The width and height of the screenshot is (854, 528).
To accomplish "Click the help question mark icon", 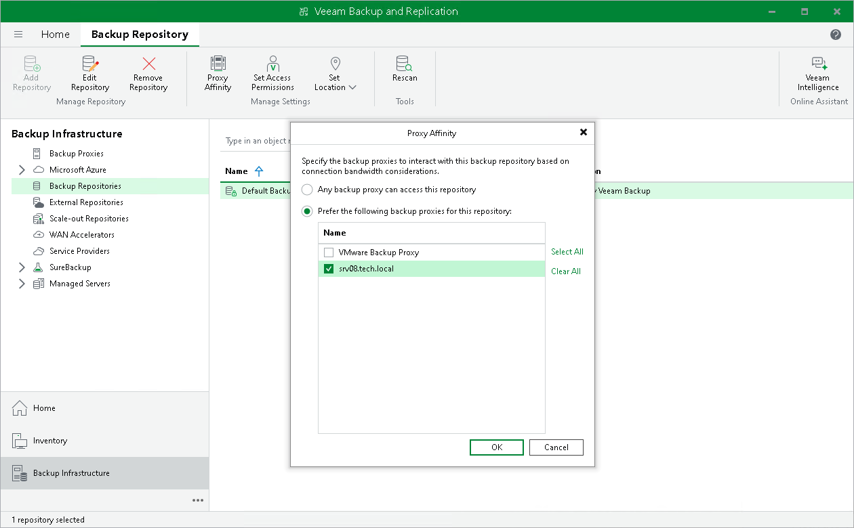I will (x=836, y=35).
